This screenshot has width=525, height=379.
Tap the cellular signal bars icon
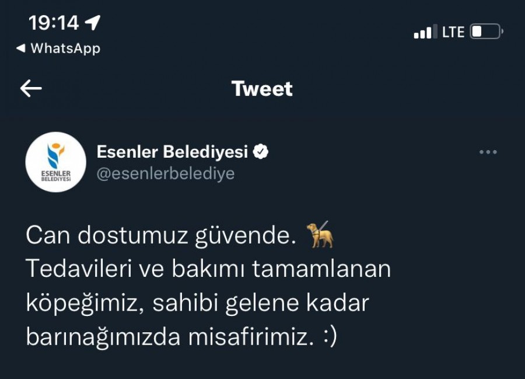(425, 32)
